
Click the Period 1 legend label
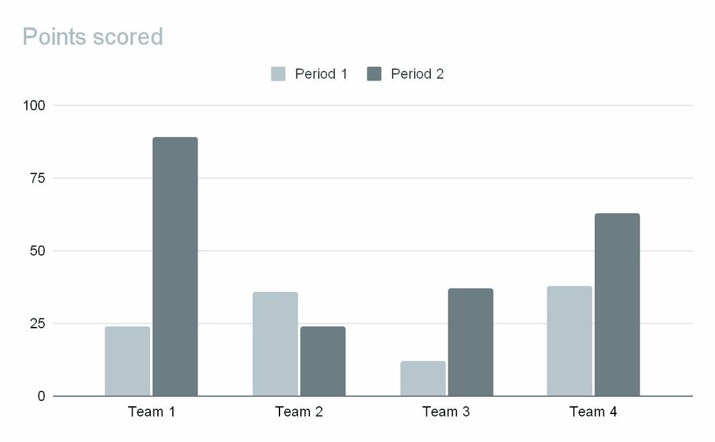pyautogui.click(x=321, y=74)
